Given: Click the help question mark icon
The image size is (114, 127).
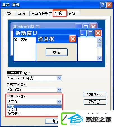Looking at the screenshot, I should pos(103,5).
